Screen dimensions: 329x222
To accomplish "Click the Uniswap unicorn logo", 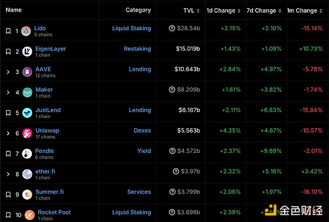I will click(x=26, y=133).
